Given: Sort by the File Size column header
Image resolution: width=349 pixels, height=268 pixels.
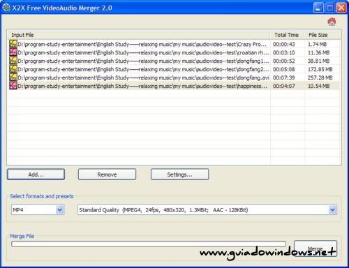Looking at the screenshot, I should click(x=321, y=35).
